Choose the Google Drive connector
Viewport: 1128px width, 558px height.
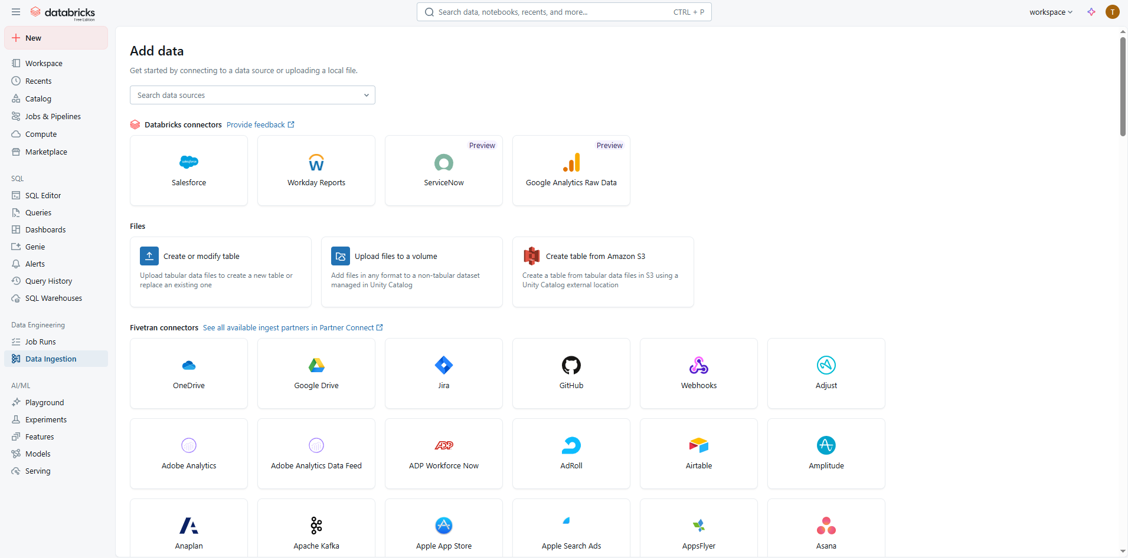316,373
